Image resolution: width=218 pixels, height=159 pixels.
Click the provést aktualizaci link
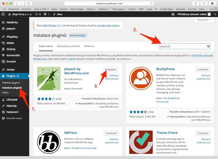(108, 25)
